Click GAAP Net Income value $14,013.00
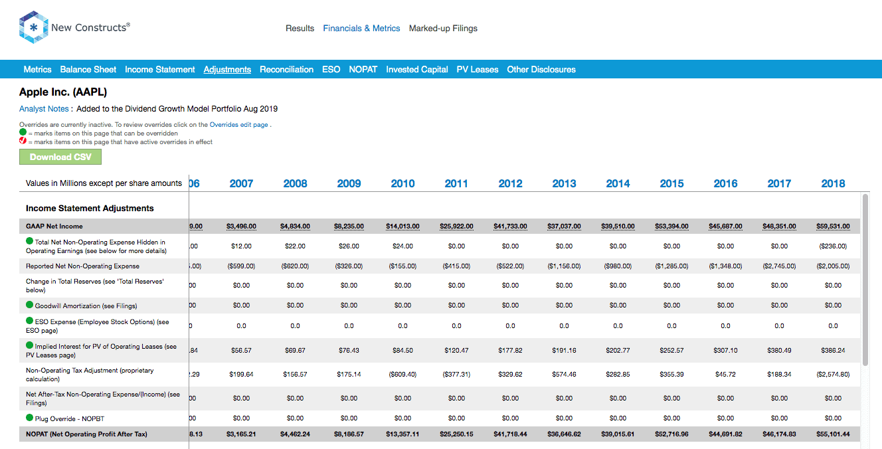The height and width of the screenshot is (449, 882). pos(402,226)
